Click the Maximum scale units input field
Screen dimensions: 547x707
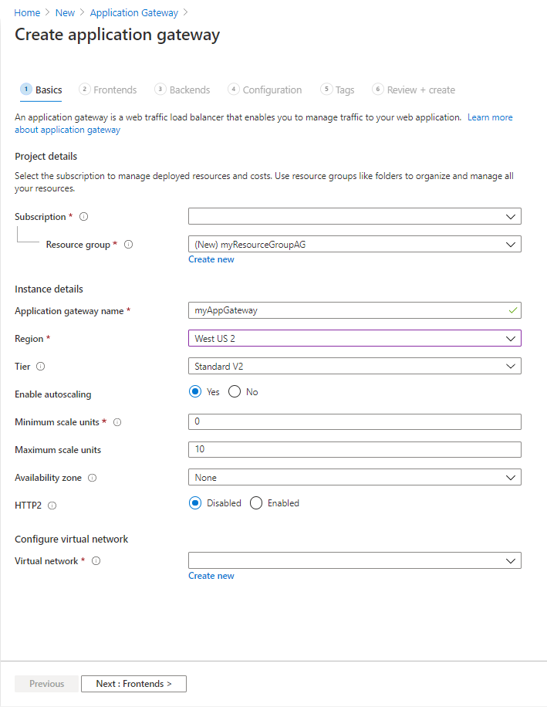[354, 449]
